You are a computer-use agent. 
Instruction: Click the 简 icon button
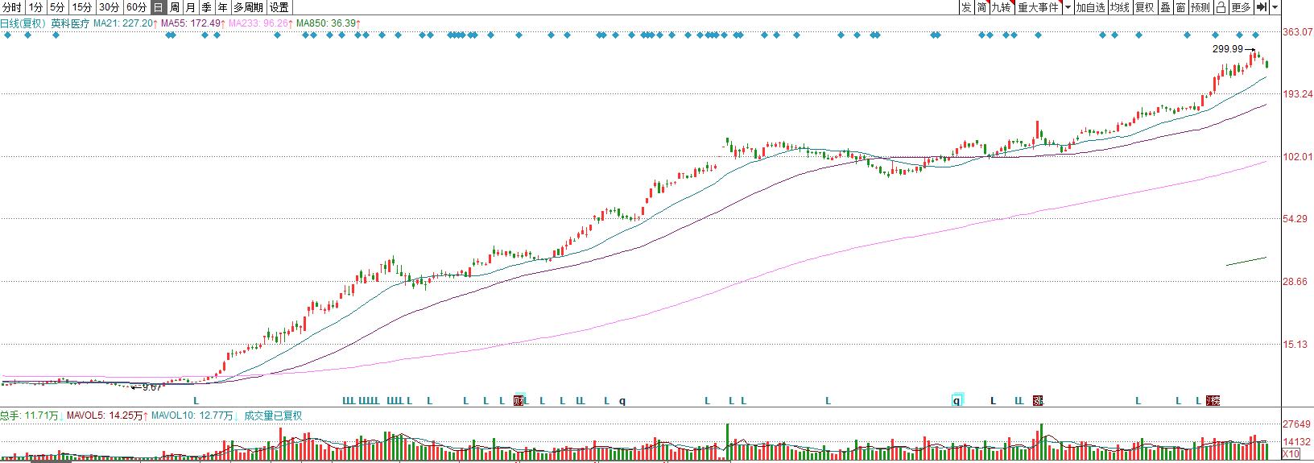[981, 7]
